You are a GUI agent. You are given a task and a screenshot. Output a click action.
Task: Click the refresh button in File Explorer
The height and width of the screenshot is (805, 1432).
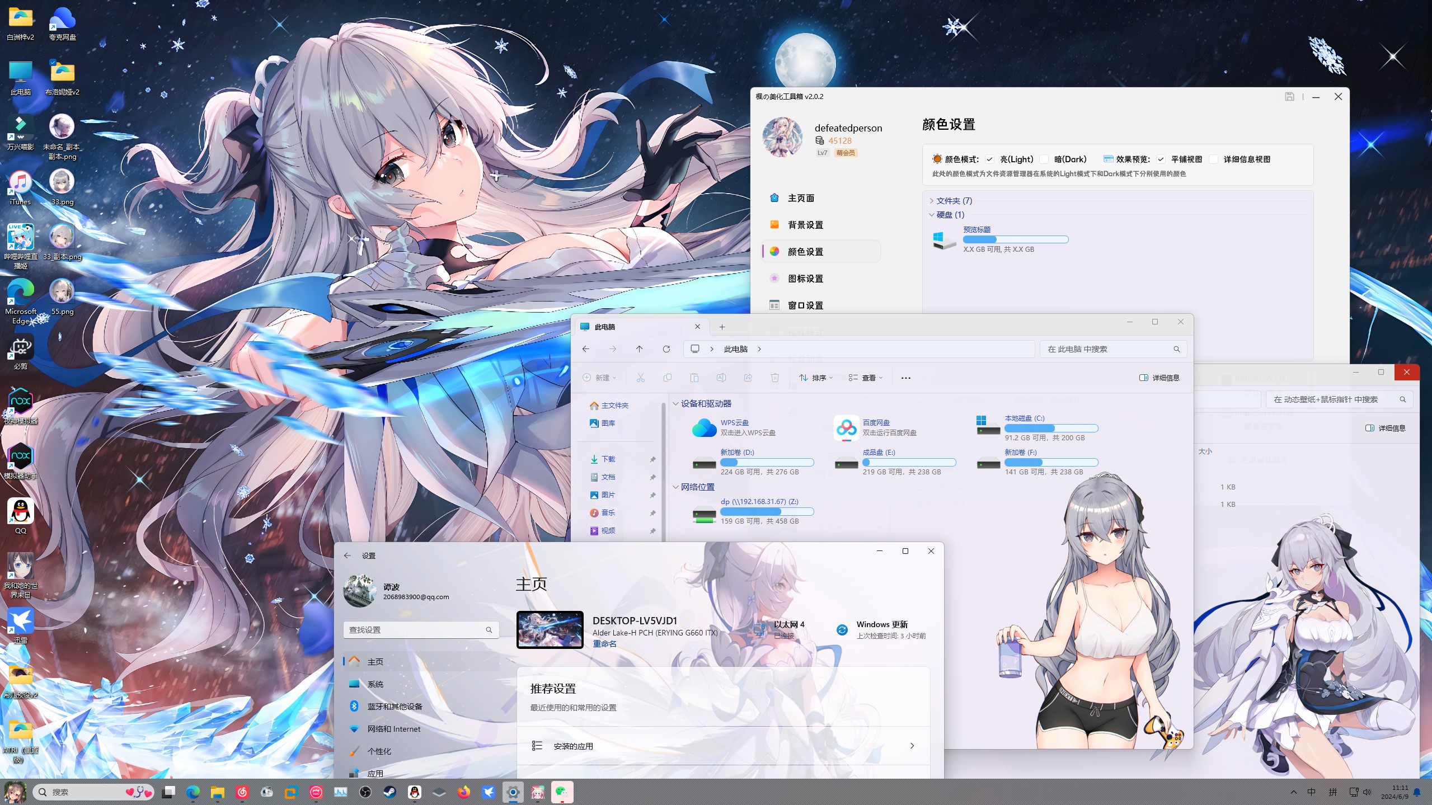point(666,349)
